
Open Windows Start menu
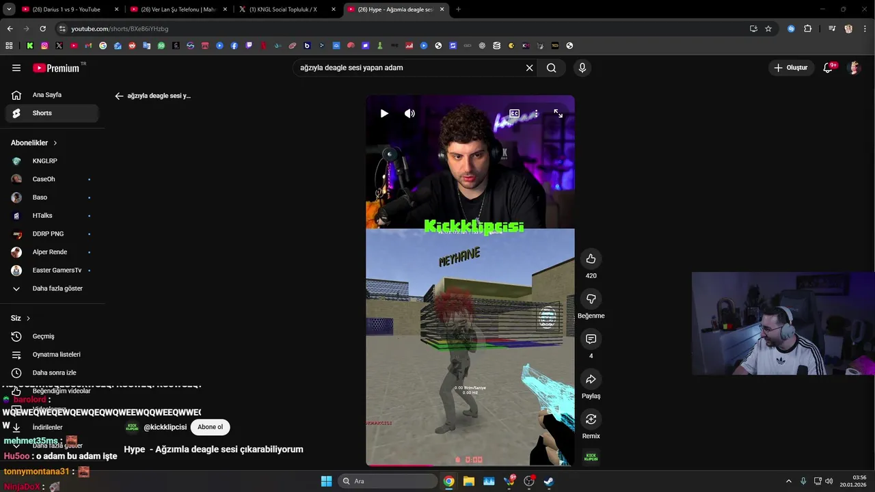click(327, 481)
